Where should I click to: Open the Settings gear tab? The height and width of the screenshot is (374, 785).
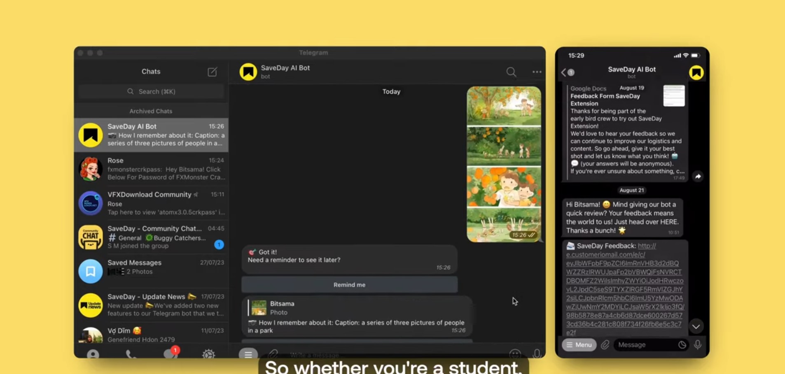point(208,354)
